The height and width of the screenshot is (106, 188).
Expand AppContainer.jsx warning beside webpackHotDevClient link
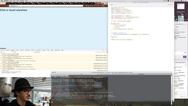click(2, 64)
